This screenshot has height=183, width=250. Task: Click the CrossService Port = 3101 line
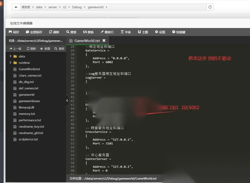[103, 143]
